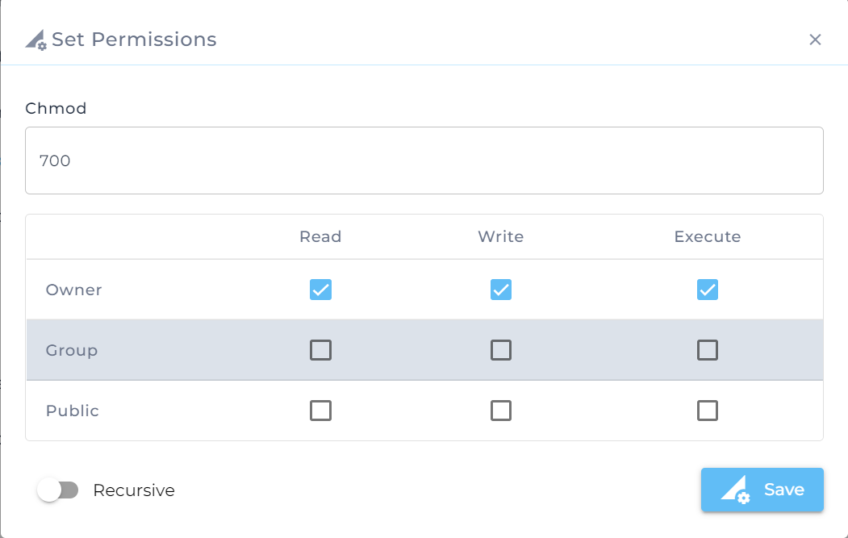Enable Public Write permission

[501, 411]
